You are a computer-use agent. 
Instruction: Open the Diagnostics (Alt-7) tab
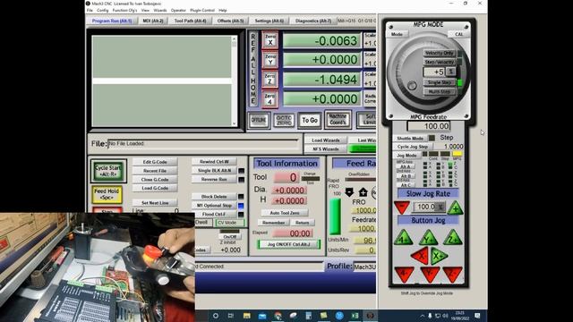[x=313, y=21]
